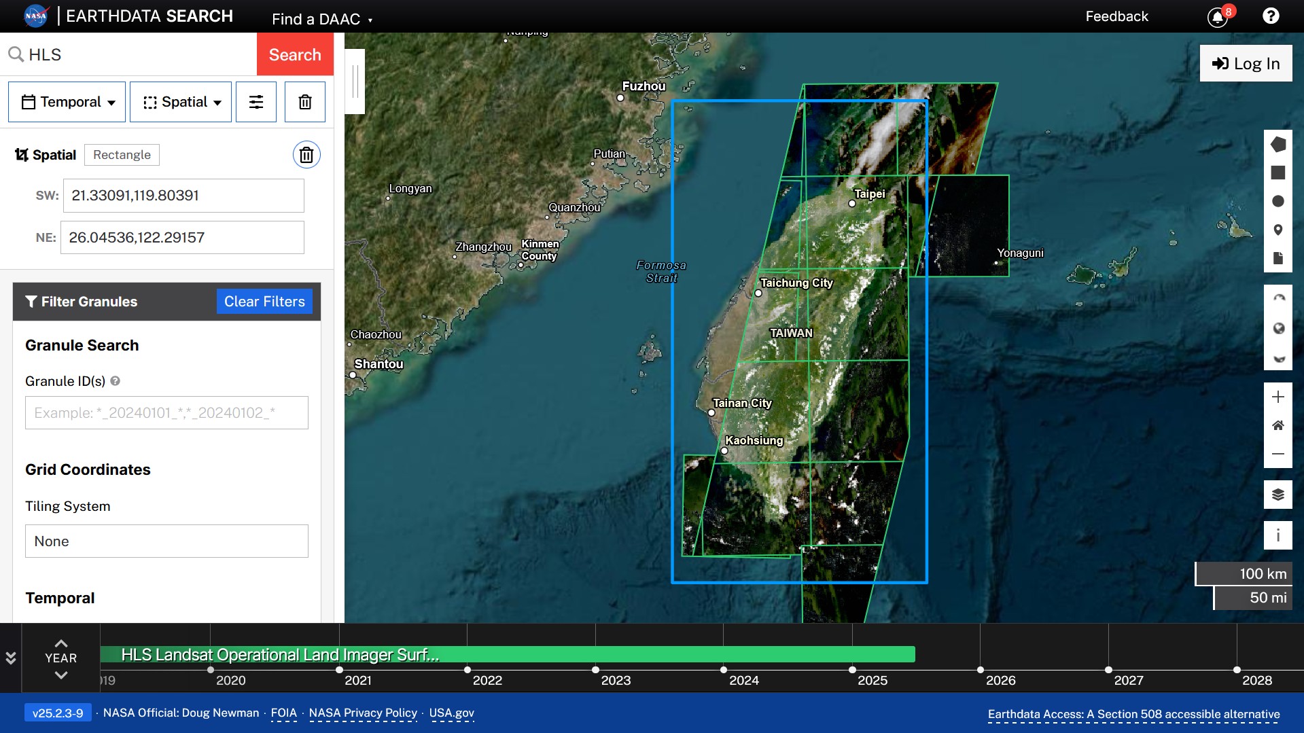Expand the Temporal filter panel
Screen dimensions: 1304x733
click(x=66, y=102)
